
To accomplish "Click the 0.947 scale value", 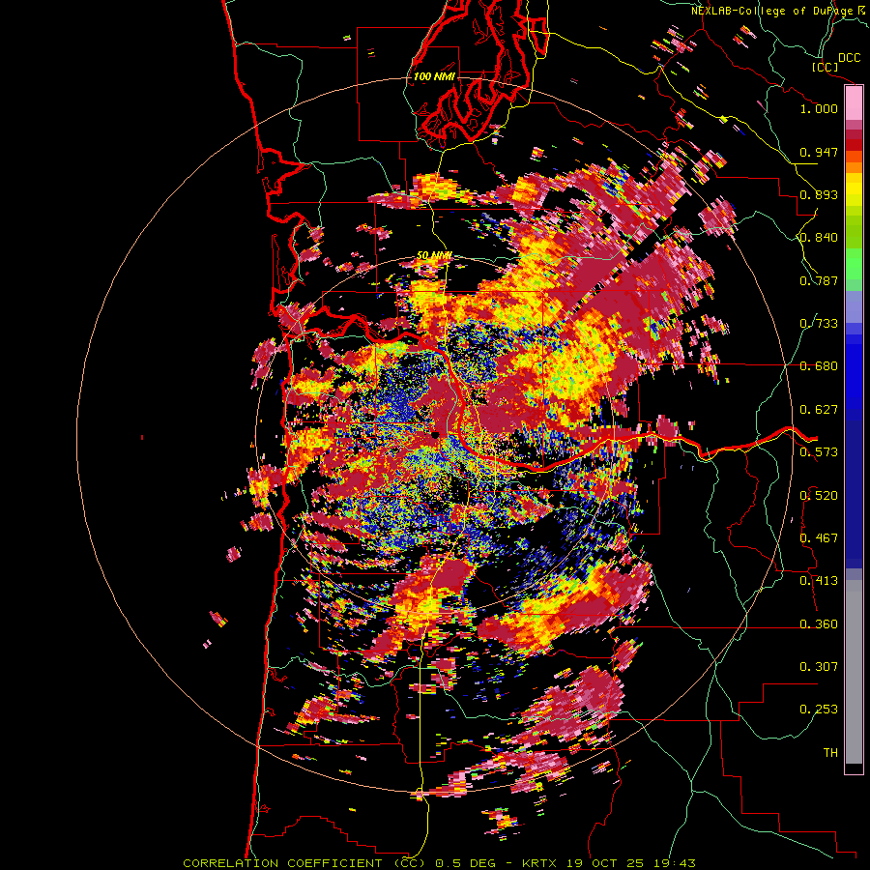I will click(x=819, y=152).
